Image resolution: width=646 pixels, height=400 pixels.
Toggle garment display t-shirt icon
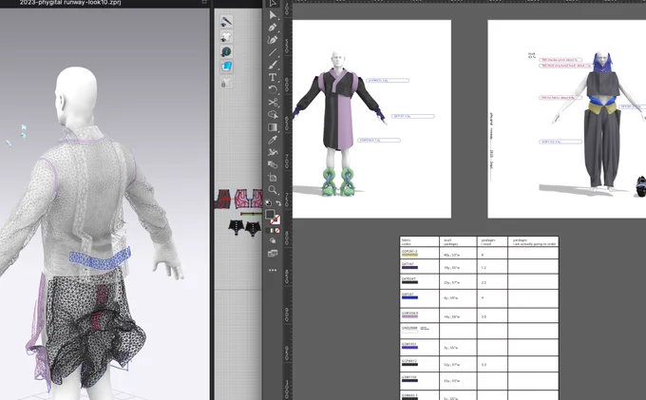point(226,37)
